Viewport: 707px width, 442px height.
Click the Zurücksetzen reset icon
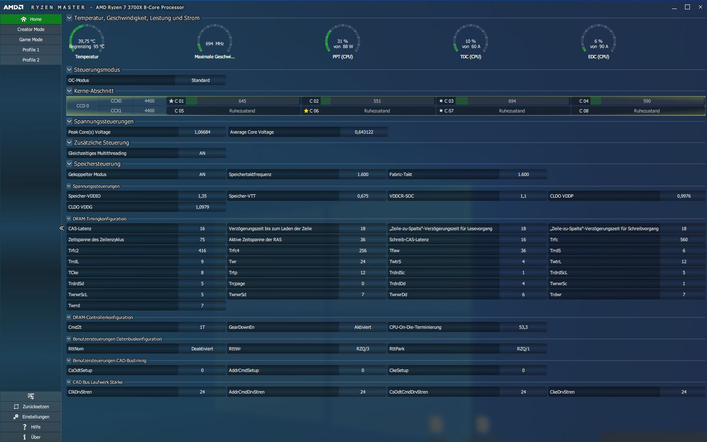[16, 407]
